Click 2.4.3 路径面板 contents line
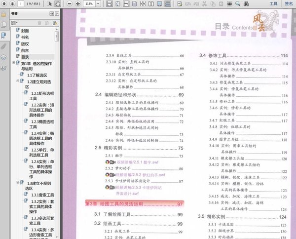This screenshot has width=296, height=239. (x=145, y=115)
